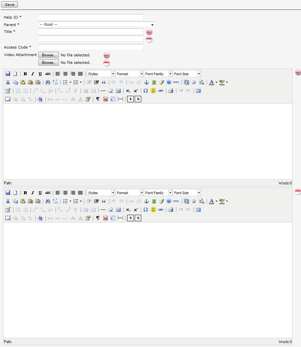Click the HTML source button in lower editor
The height and width of the screenshot is (347, 301).
[176, 201]
